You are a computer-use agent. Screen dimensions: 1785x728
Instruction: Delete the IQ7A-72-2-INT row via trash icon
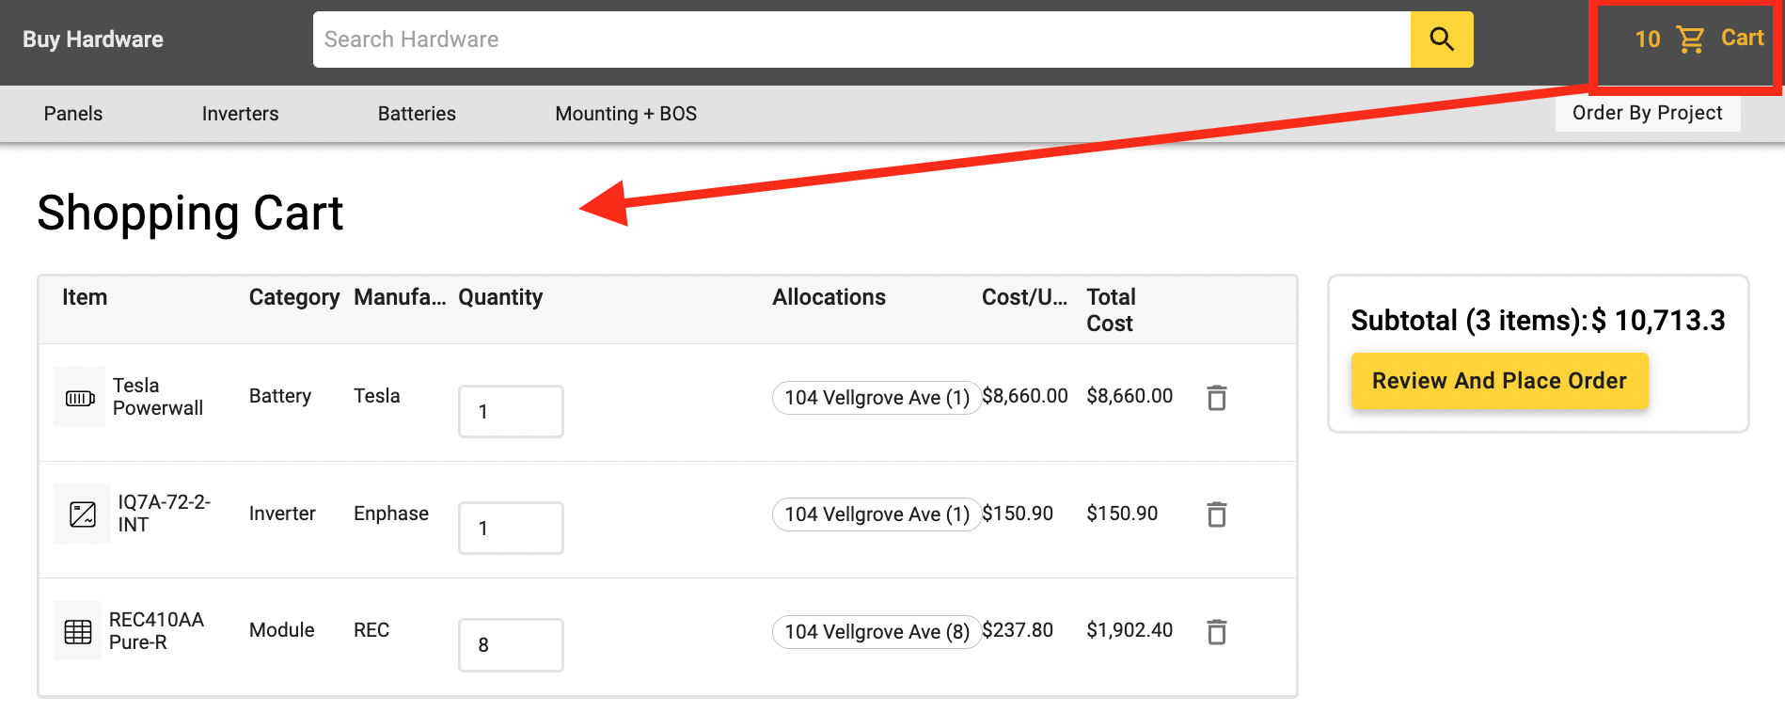click(x=1217, y=514)
